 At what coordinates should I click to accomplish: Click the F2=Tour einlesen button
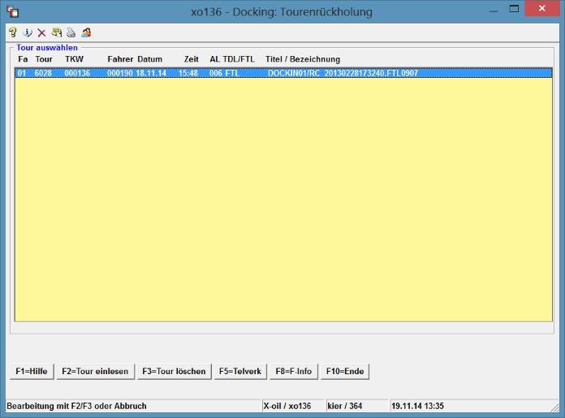tap(95, 371)
